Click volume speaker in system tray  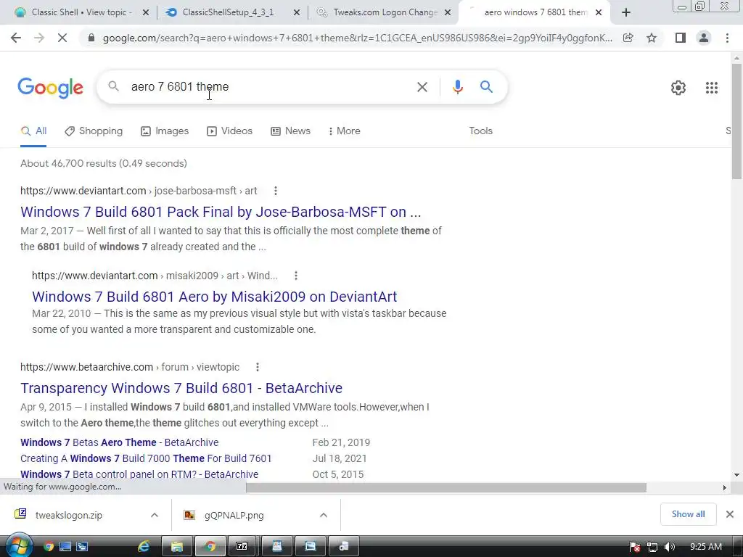(670, 547)
